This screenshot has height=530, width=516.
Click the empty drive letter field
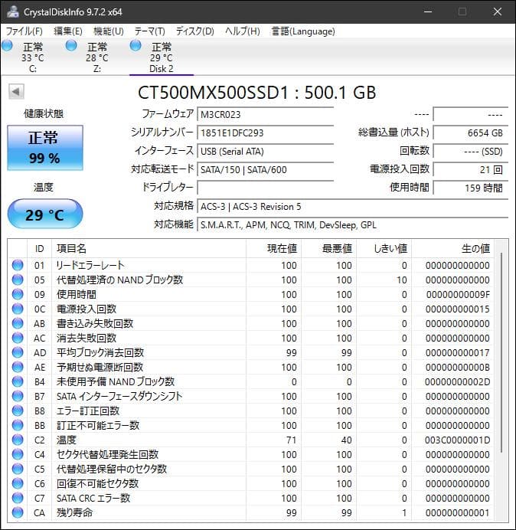point(266,188)
